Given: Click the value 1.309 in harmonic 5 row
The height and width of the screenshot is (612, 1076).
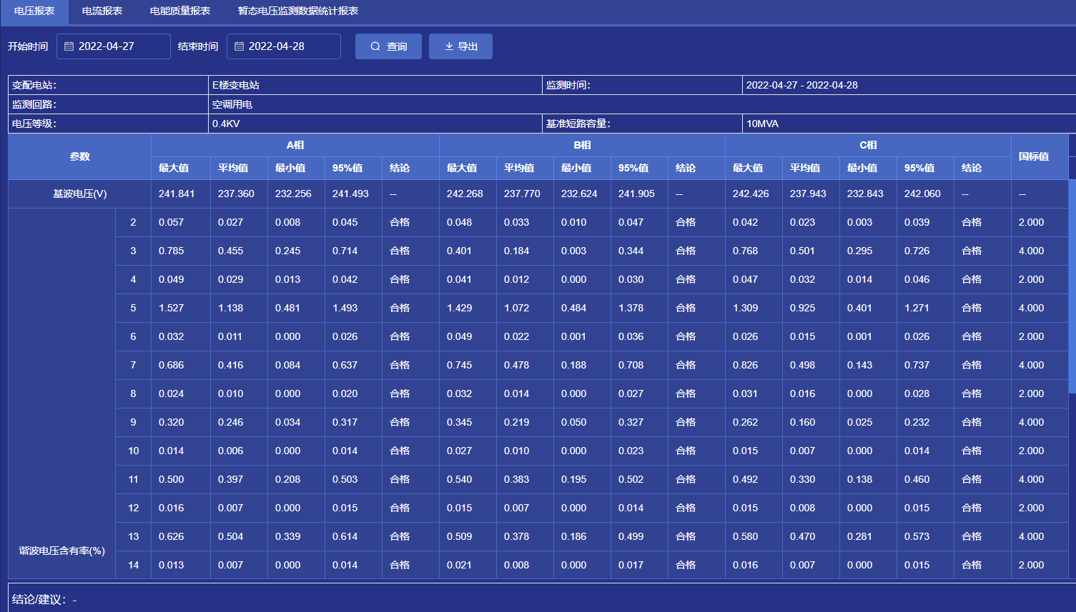Looking at the screenshot, I should tap(746, 308).
